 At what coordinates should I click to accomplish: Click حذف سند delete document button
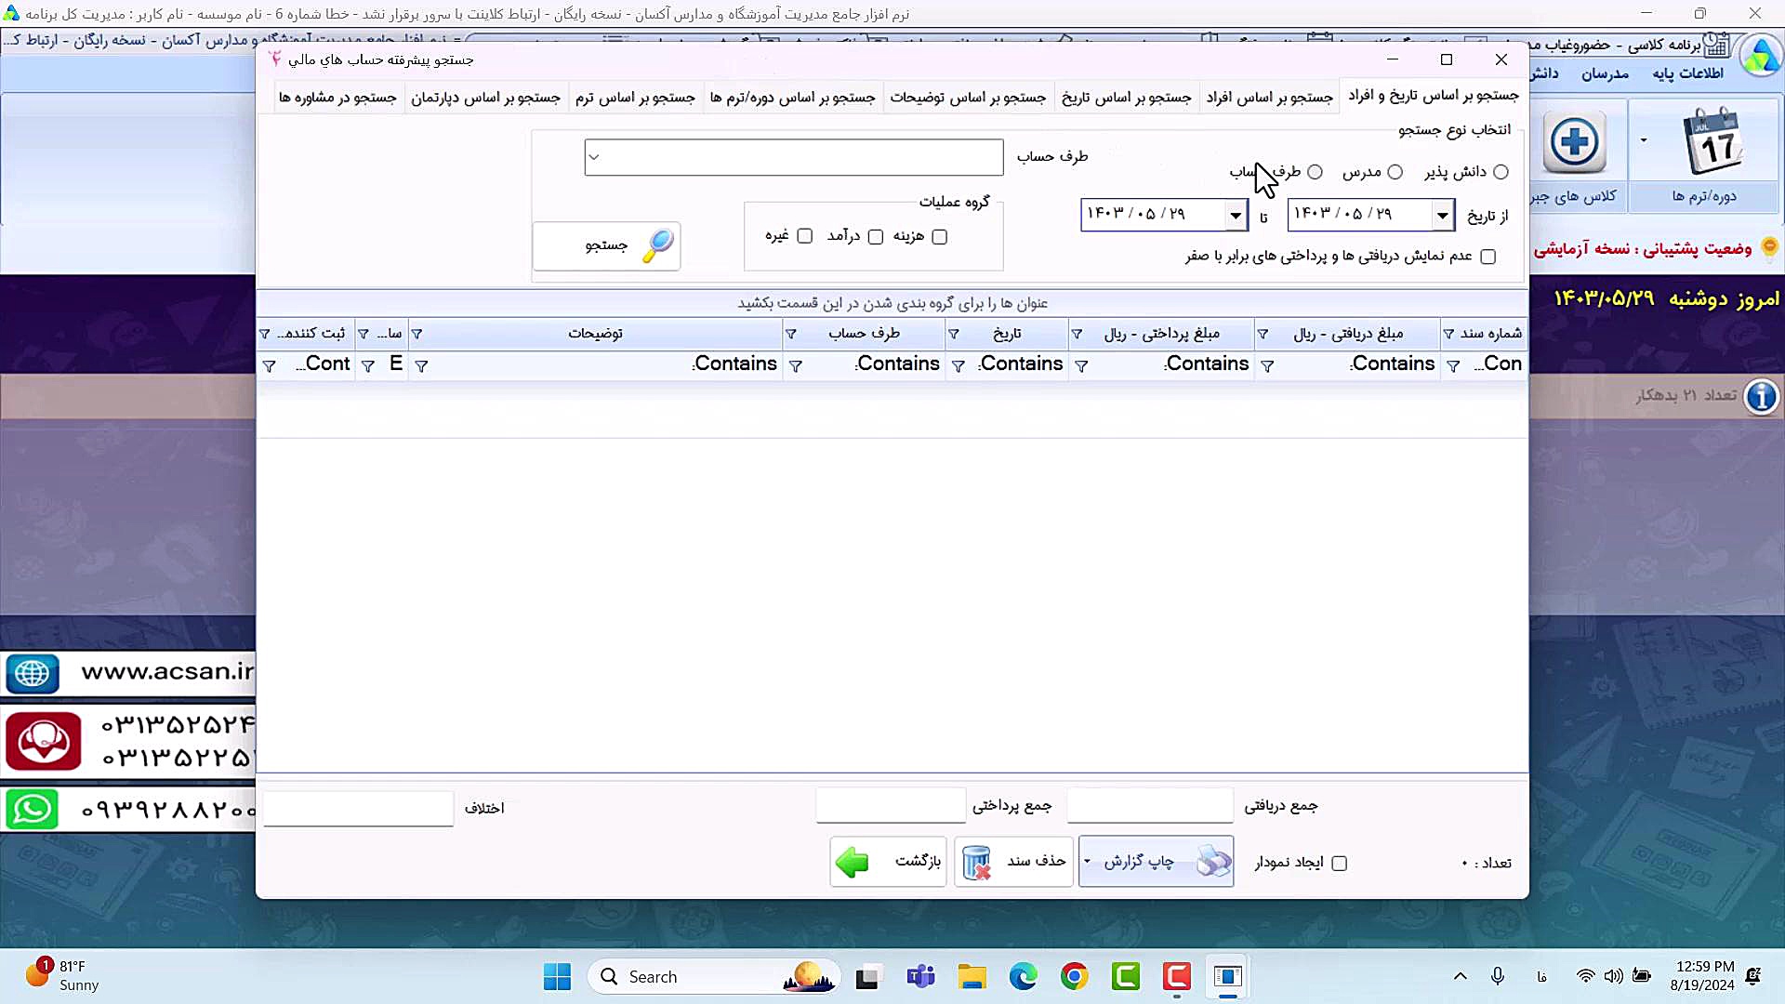[1013, 862]
